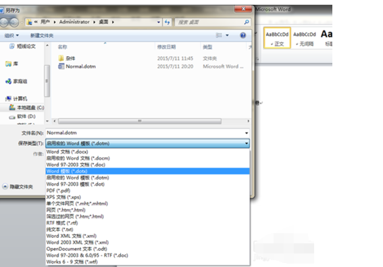This screenshot has width=383, height=267.
Task: Choose 网页 (*.htm;*.html) option
Action: click(147, 210)
